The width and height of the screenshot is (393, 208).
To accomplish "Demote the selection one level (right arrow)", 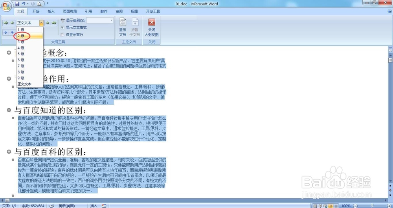I will click(x=48, y=23).
